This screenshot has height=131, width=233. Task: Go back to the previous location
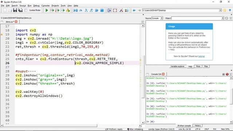(134, 11)
